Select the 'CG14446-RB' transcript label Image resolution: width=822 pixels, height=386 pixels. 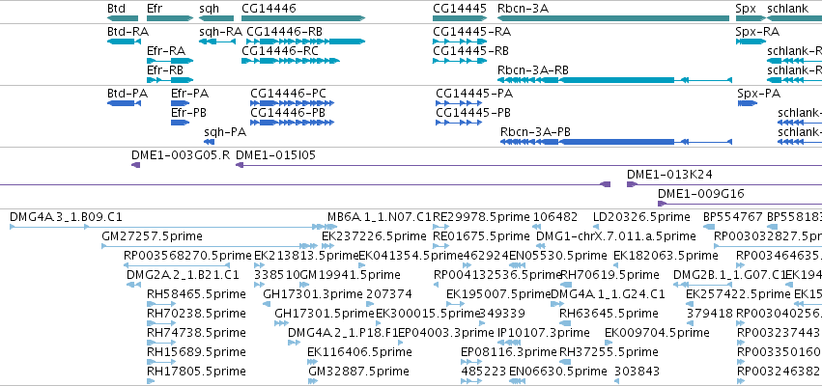tap(284, 32)
